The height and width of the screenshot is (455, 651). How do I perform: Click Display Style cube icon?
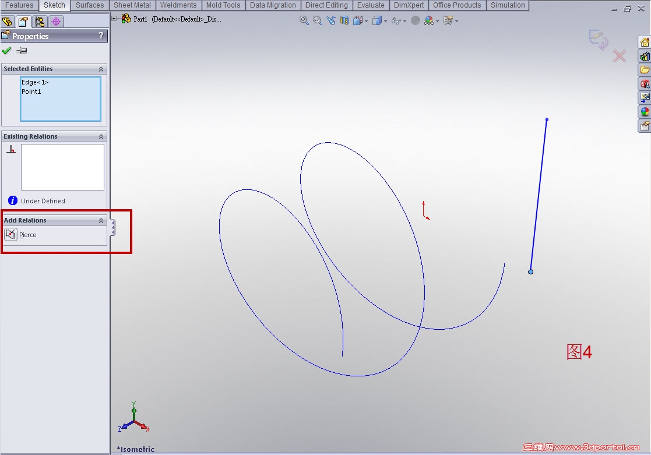click(376, 20)
